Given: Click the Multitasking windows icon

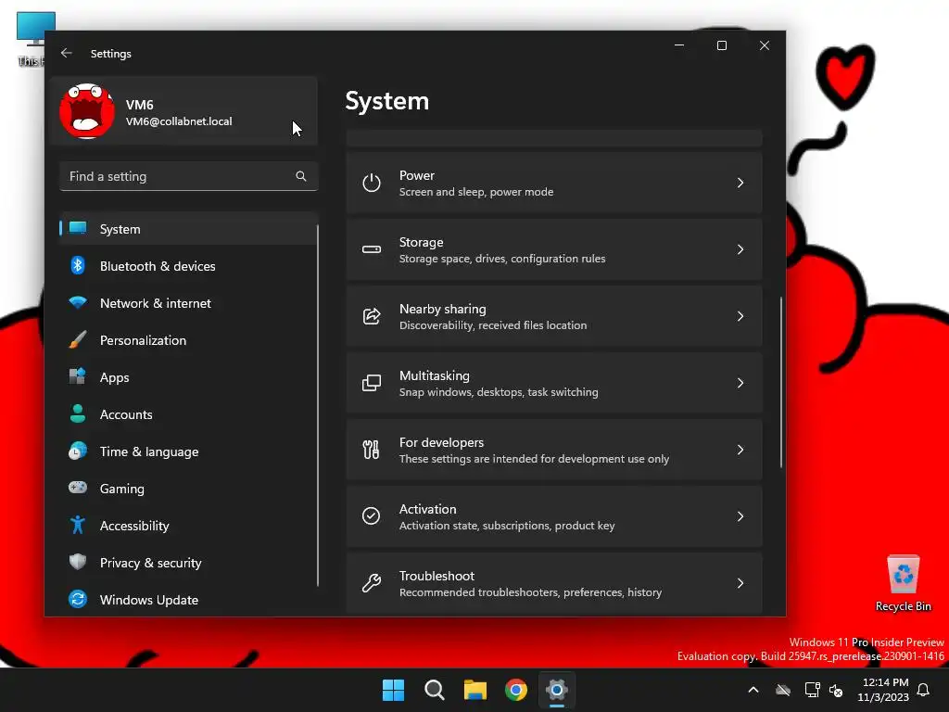Looking at the screenshot, I should pos(371,383).
